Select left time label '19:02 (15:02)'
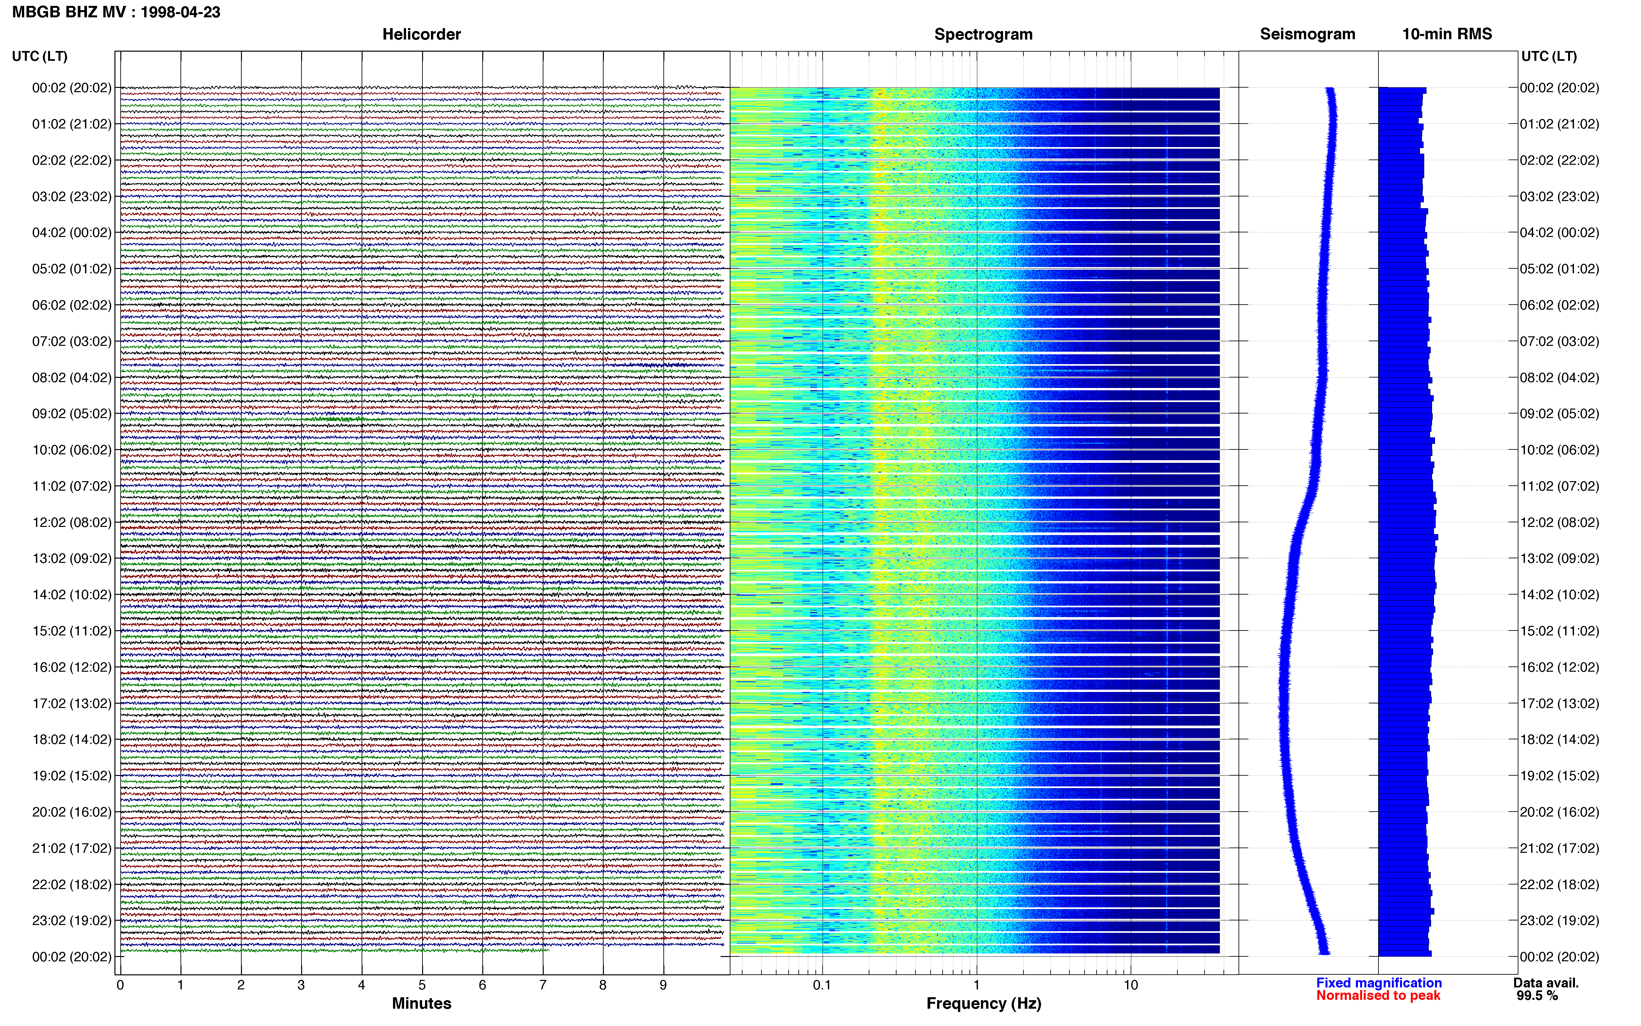1641x1026 pixels. pos(72,776)
